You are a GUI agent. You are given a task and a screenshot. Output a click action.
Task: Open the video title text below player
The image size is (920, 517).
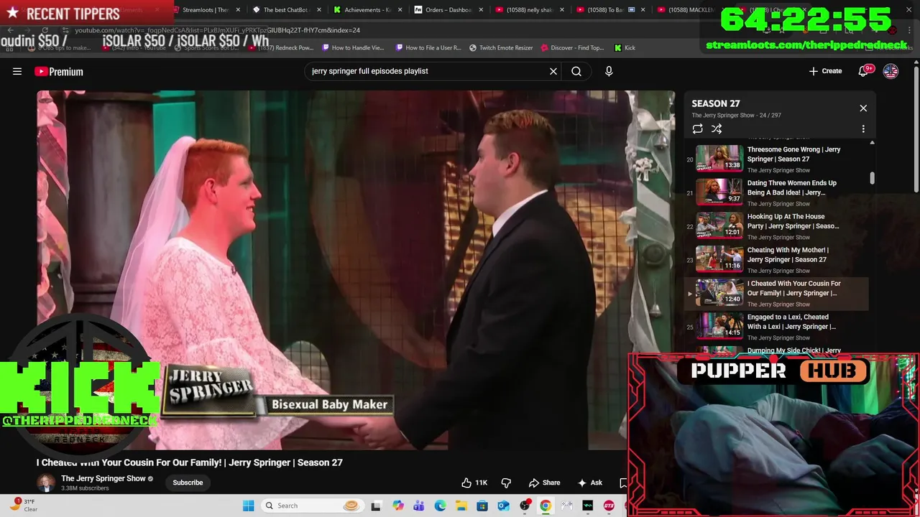pyautogui.click(x=190, y=462)
